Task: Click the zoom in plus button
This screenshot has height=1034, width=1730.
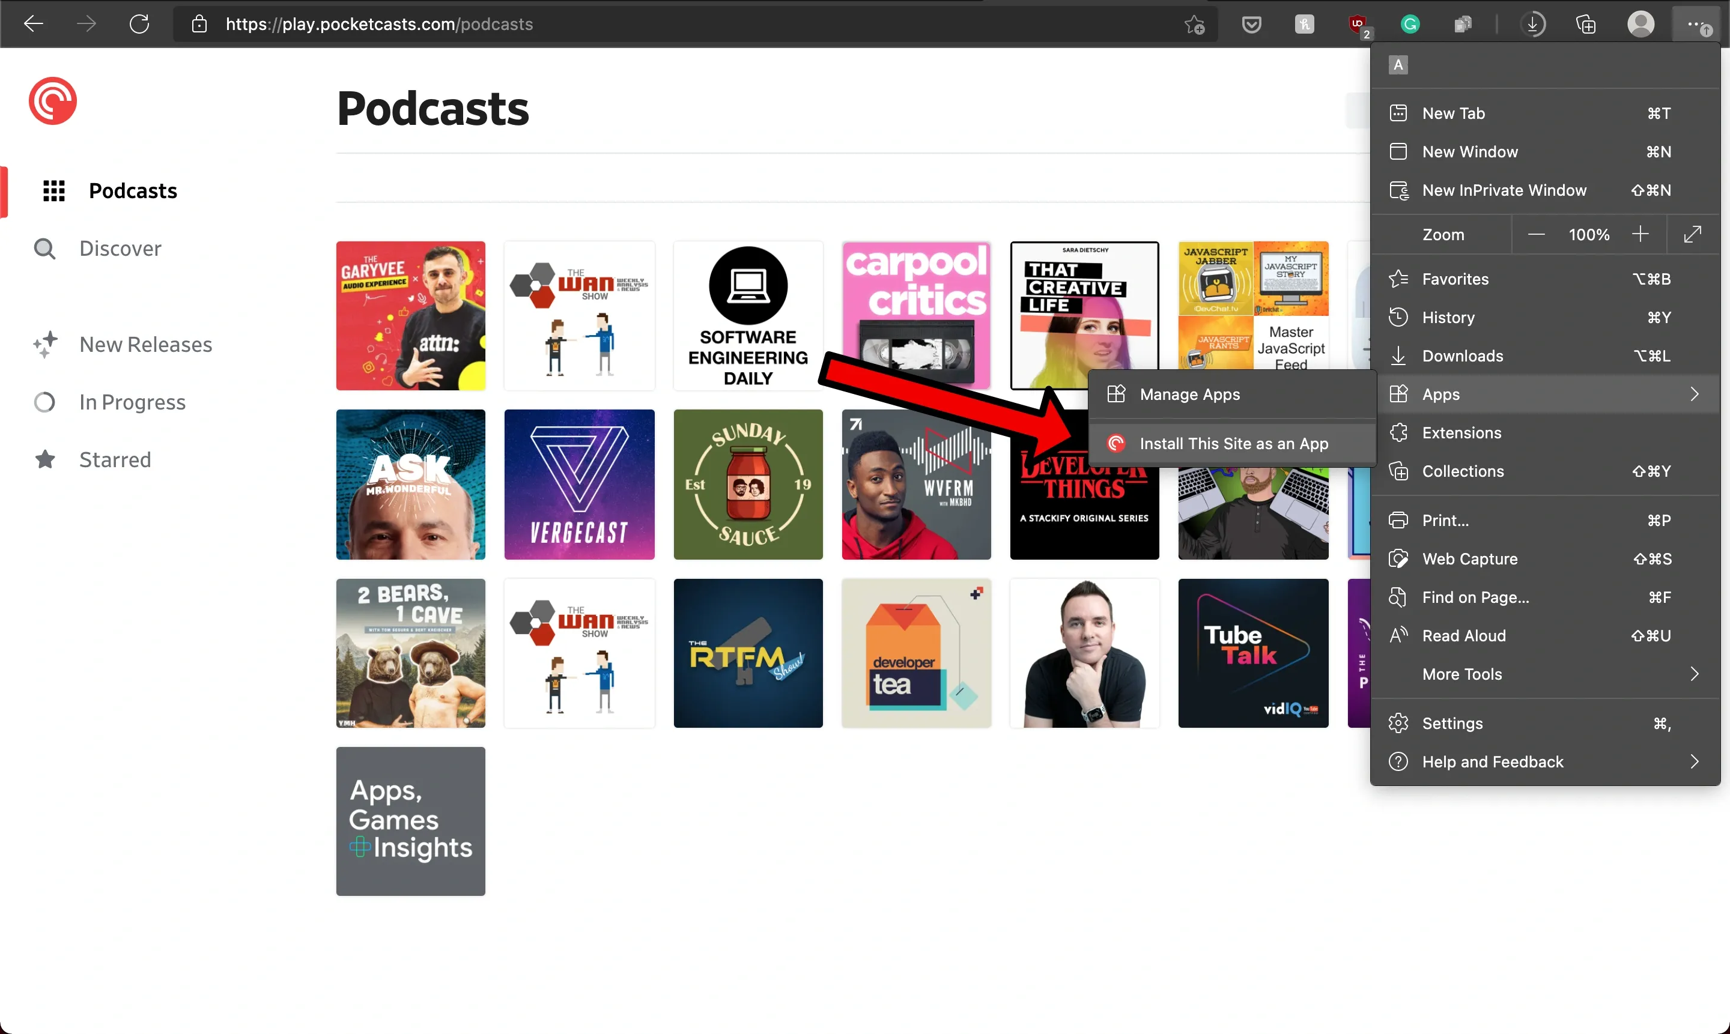Action: point(1640,234)
